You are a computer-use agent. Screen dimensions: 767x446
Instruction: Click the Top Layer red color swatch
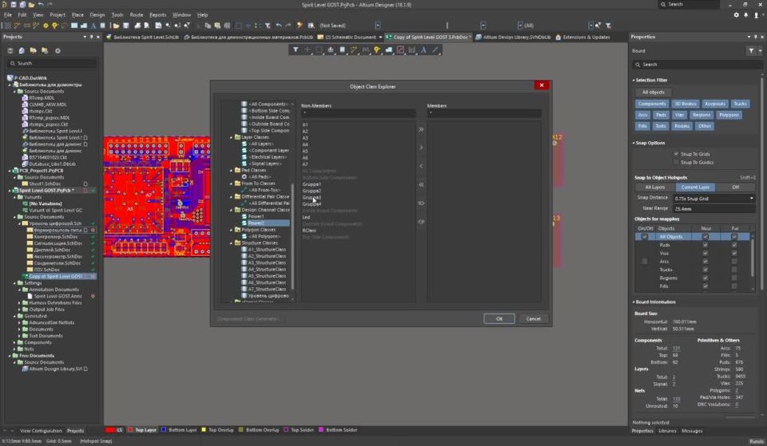point(130,430)
